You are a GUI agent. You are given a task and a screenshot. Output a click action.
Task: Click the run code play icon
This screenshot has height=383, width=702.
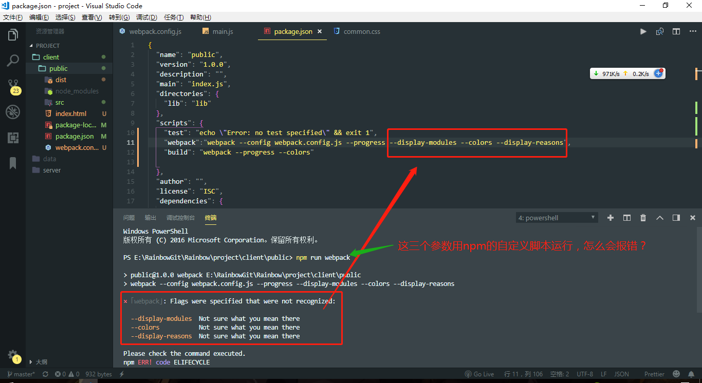643,31
